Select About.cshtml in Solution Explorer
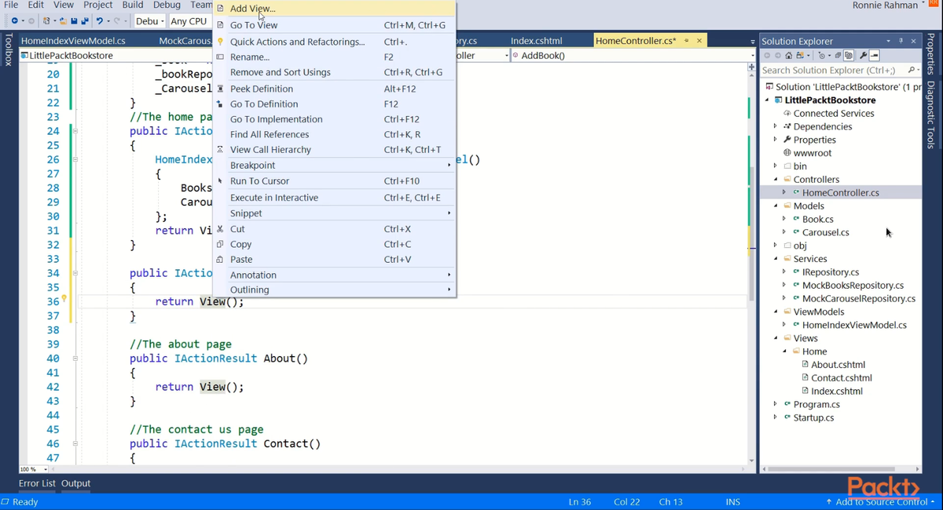Image resolution: width=943 pixels, height=510 pixels. 838,364
